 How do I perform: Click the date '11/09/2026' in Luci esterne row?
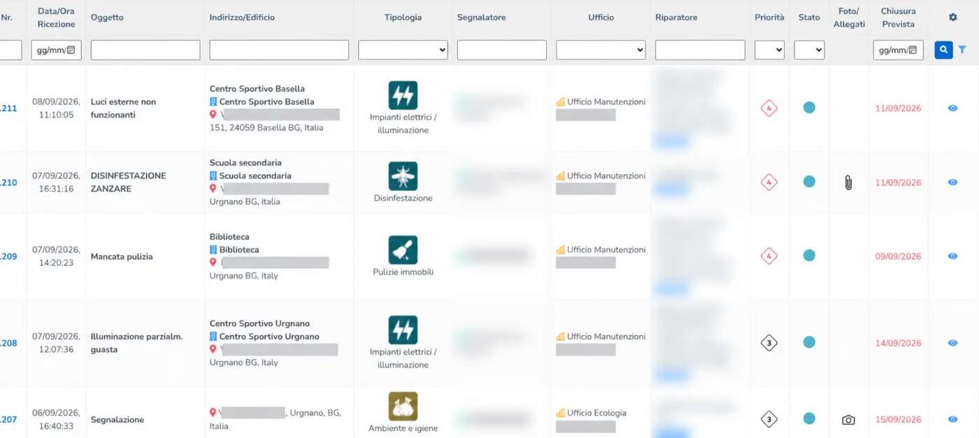pyautogui.click(x=898, y=108)
